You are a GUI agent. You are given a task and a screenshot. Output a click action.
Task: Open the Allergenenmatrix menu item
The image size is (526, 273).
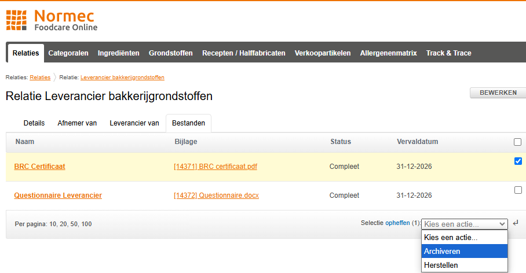tap(388, 53)
